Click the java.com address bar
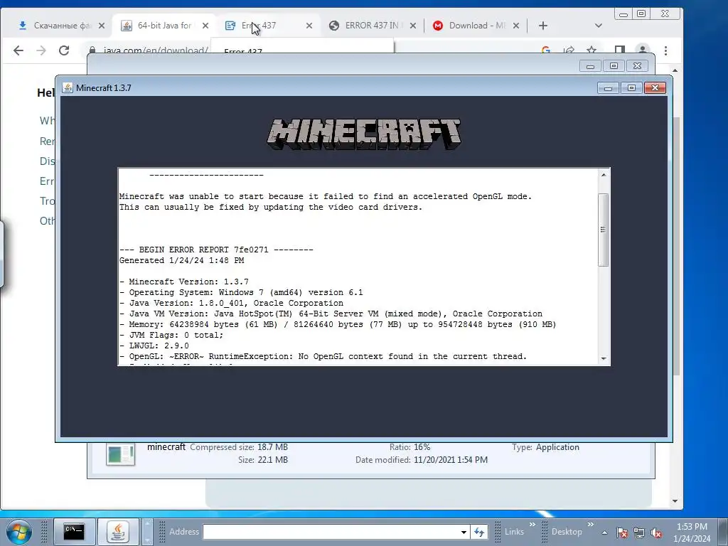The height and width of the screenshot is (546, 728). click(x=156, y=50)
